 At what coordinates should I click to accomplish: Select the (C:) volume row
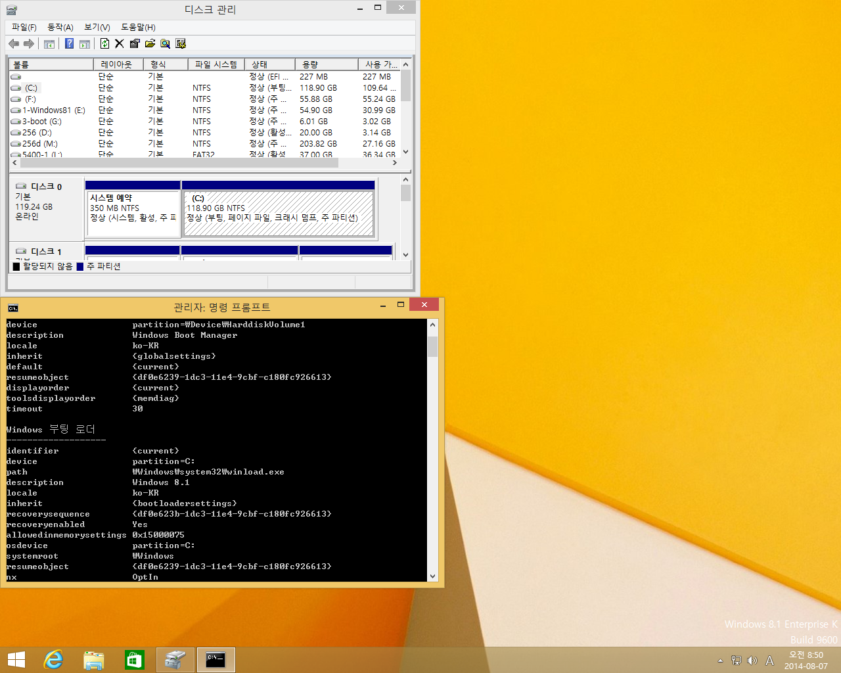point(204,88)
